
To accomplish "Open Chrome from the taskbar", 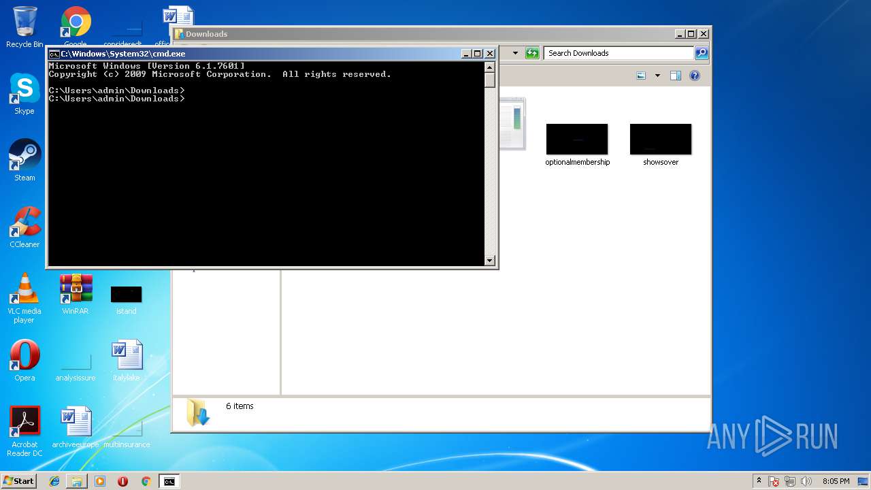I will point(146,481).
